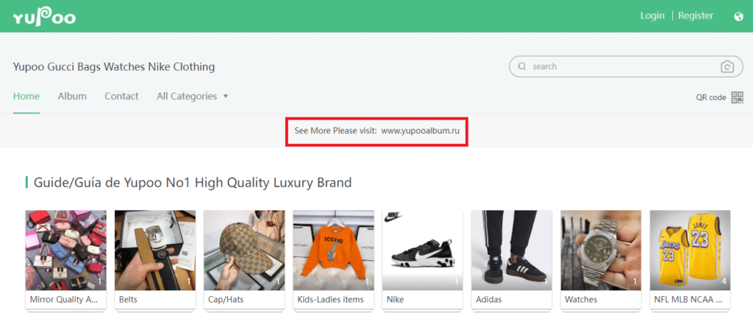The width and height of the screenshot is (753, 324).
Task: Click the Cap/Hats album title
Action: (x=225, y=300)
